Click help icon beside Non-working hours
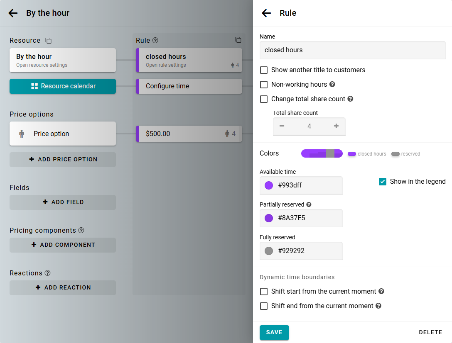Screen dimensions: 452x343 (332, 85)
